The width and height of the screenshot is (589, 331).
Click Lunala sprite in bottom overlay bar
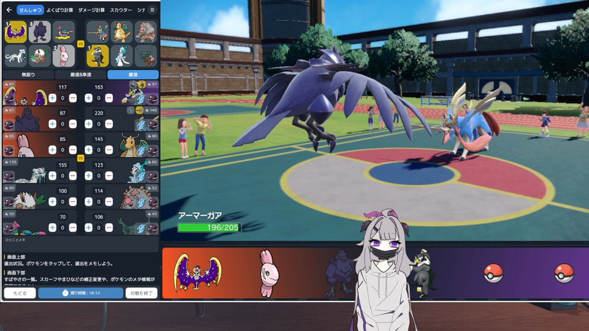[x=198, y=272]
